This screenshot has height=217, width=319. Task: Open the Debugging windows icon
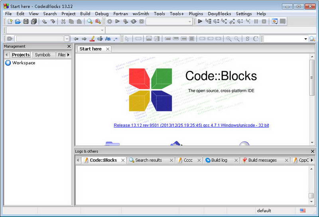[275, 22]
